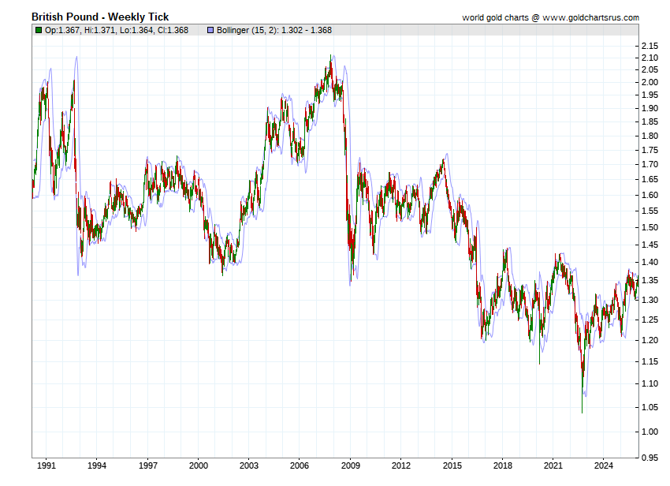Screen dimensions: 670x486
Task: Click the 2003 label on the time axis
Action: coord(249,465)
